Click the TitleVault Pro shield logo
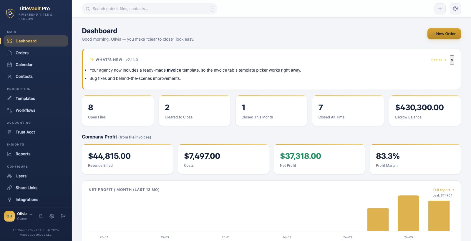This screenshot has width=471, height=241. tap(10, 13)
